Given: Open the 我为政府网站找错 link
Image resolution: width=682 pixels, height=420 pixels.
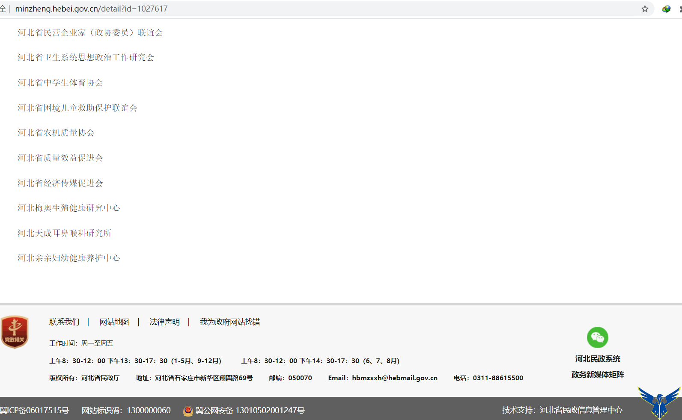Looking at the screenshot, I should (230, 322).
